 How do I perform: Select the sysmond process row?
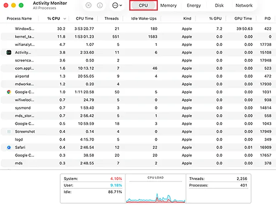[138, 108]
